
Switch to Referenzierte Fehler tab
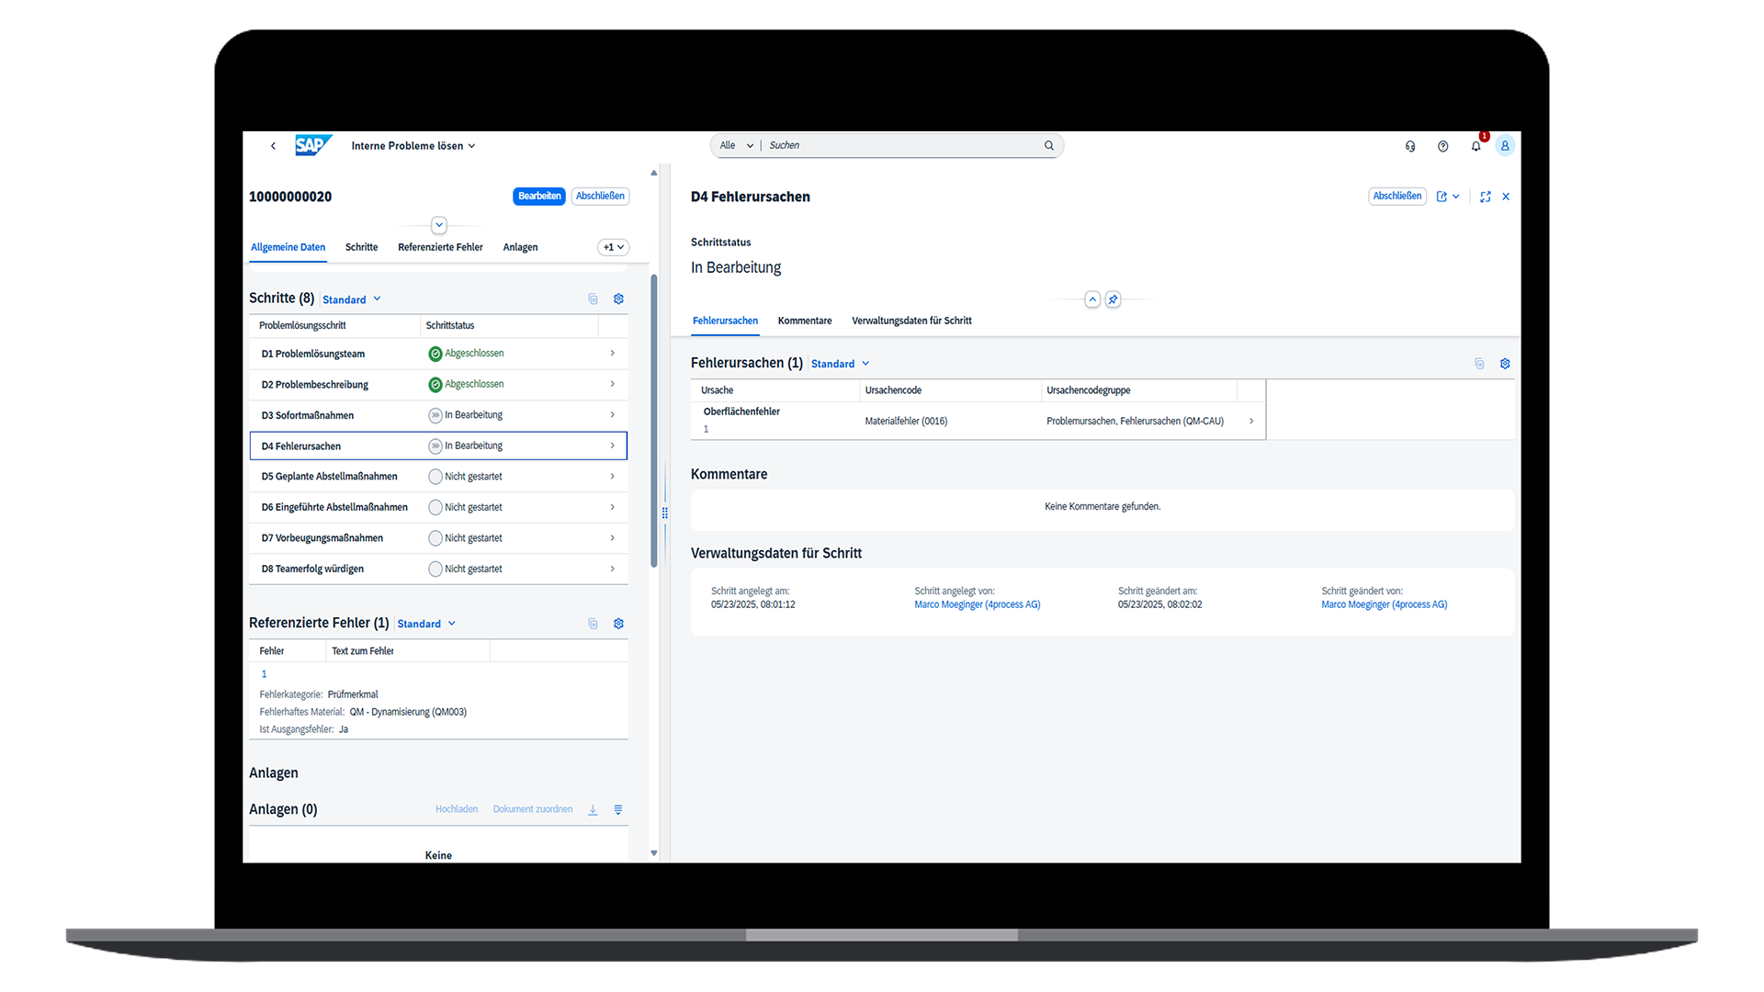click(x=440, y=247)
